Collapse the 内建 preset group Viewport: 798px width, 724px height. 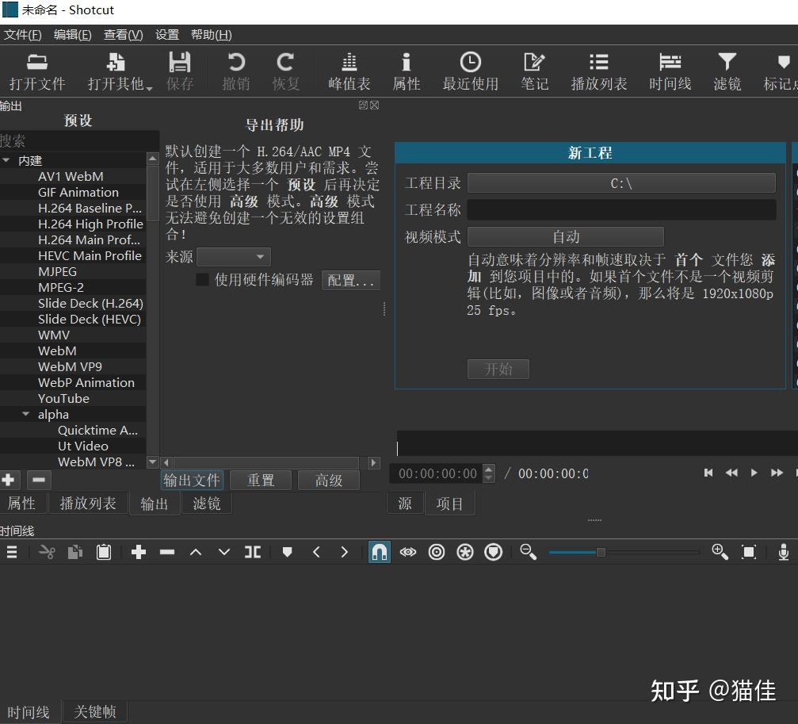6,159
